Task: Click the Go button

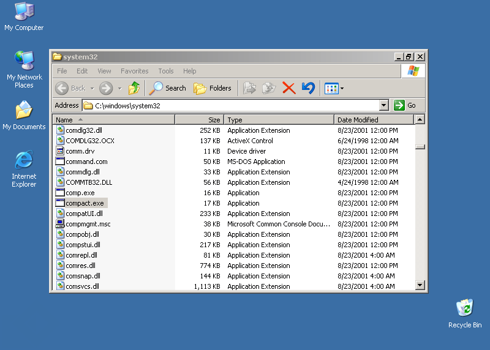Action: click(405, 105)
